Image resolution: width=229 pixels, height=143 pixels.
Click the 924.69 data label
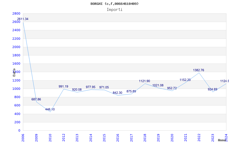point(212,89)
